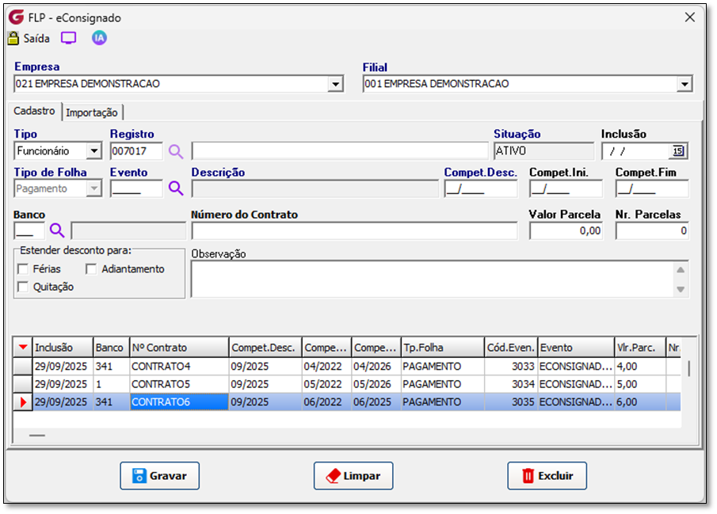Screen dimensions: 717x514
Task: Focus the Compet.Desc. field
Action: coord(481,188)
